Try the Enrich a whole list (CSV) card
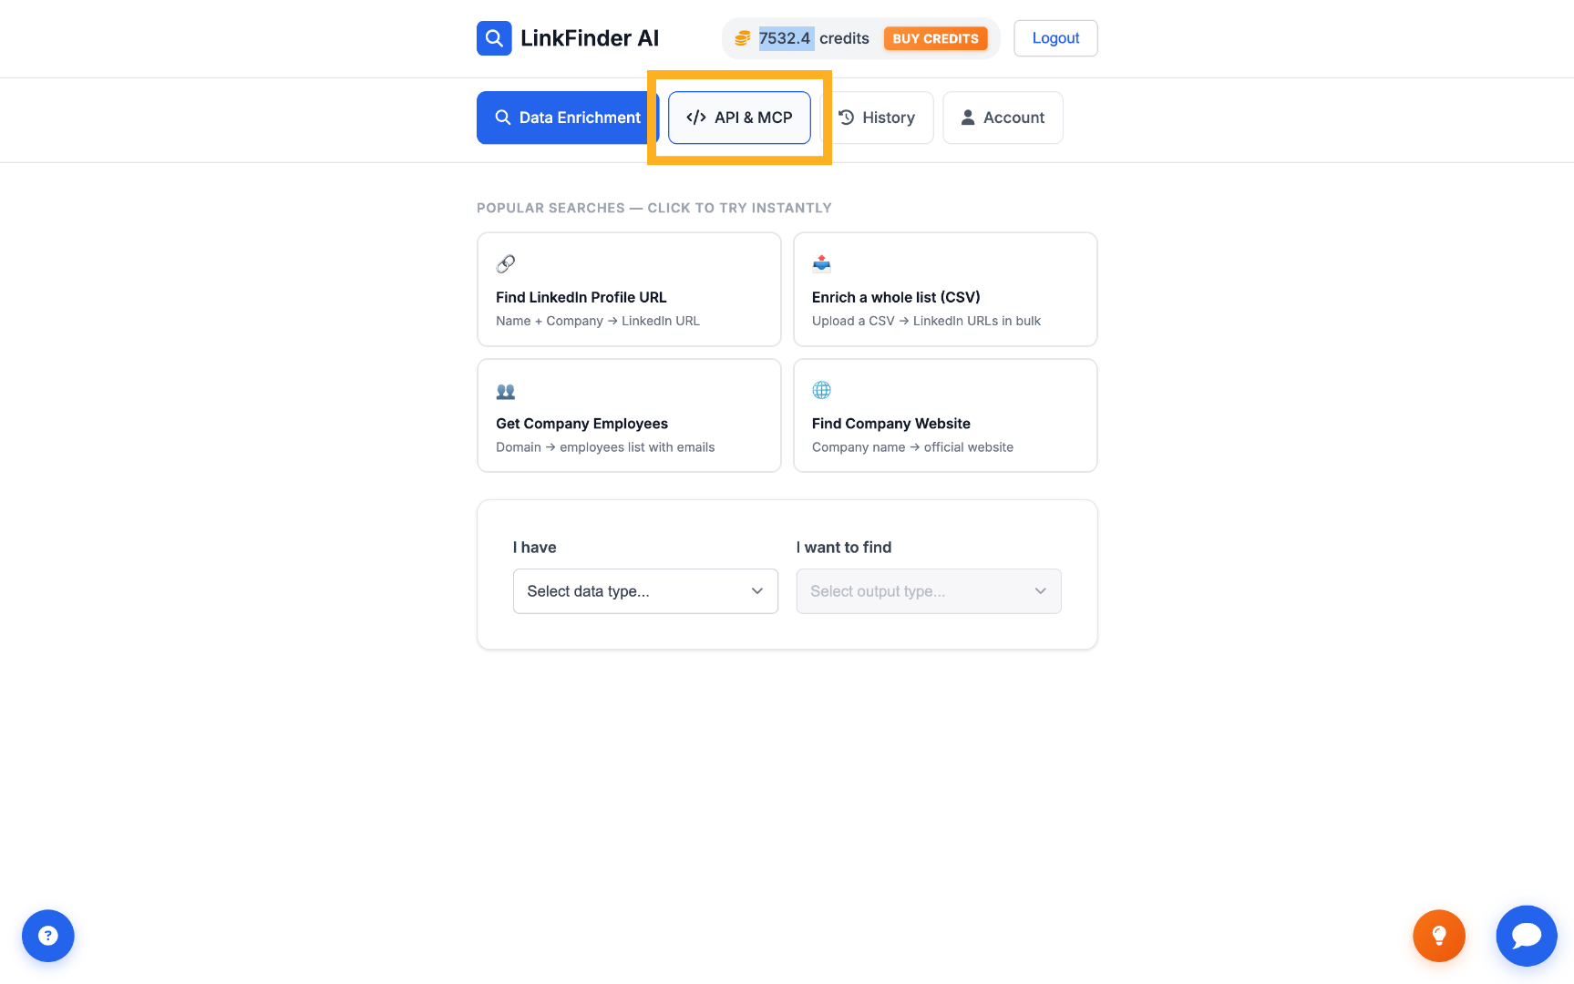This screenshot has height=984, width=1574. [945, 290]
